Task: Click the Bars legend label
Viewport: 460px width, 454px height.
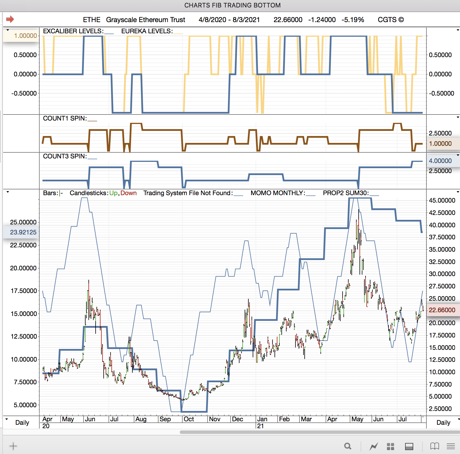Action: tap(51, 193)
